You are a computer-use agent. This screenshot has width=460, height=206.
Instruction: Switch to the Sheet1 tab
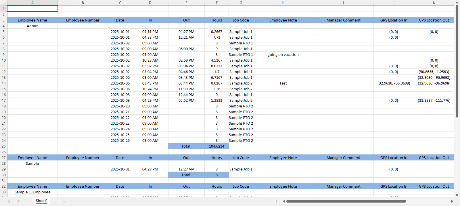[x=41, y=201]
